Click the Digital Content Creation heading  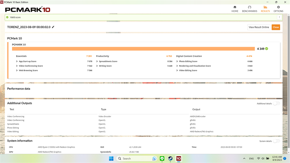(189, 56)
